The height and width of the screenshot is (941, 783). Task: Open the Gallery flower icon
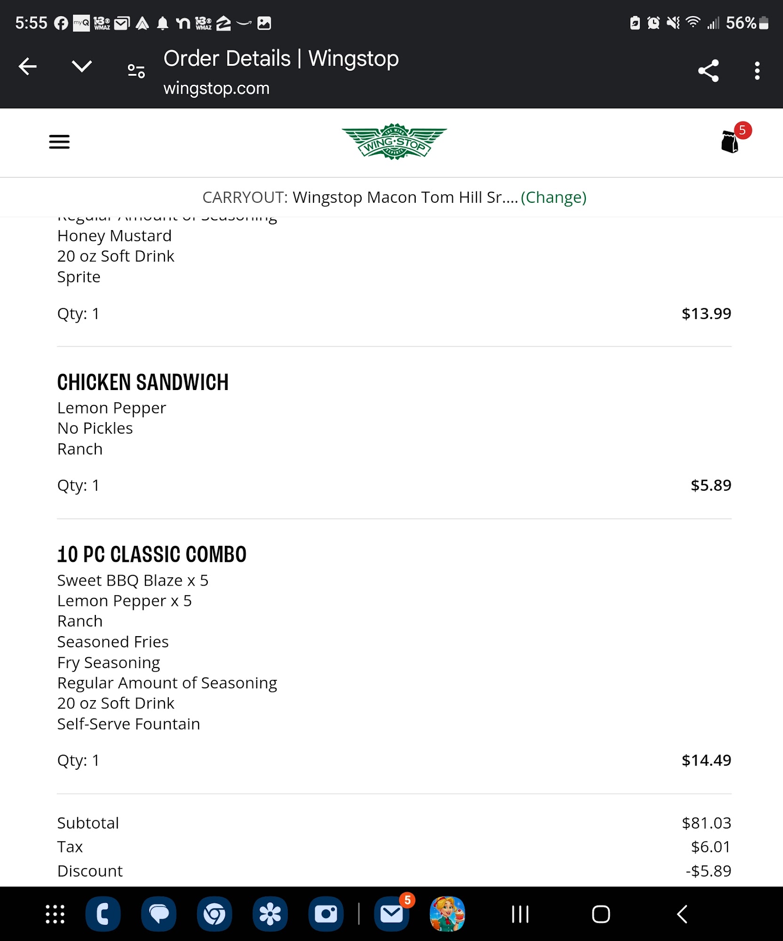[270, 913]
